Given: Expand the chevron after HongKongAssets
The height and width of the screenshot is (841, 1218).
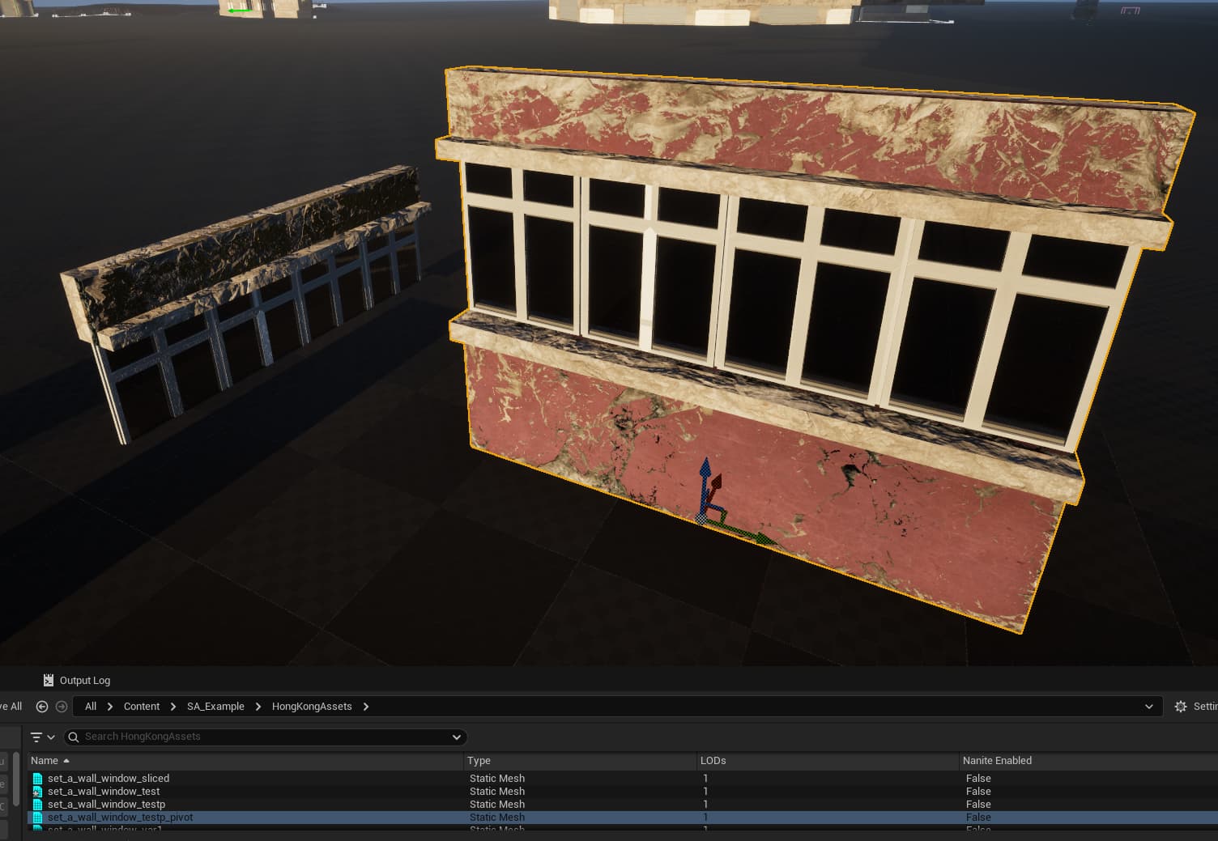Looking at the screenshot, I should pos(366,707).
